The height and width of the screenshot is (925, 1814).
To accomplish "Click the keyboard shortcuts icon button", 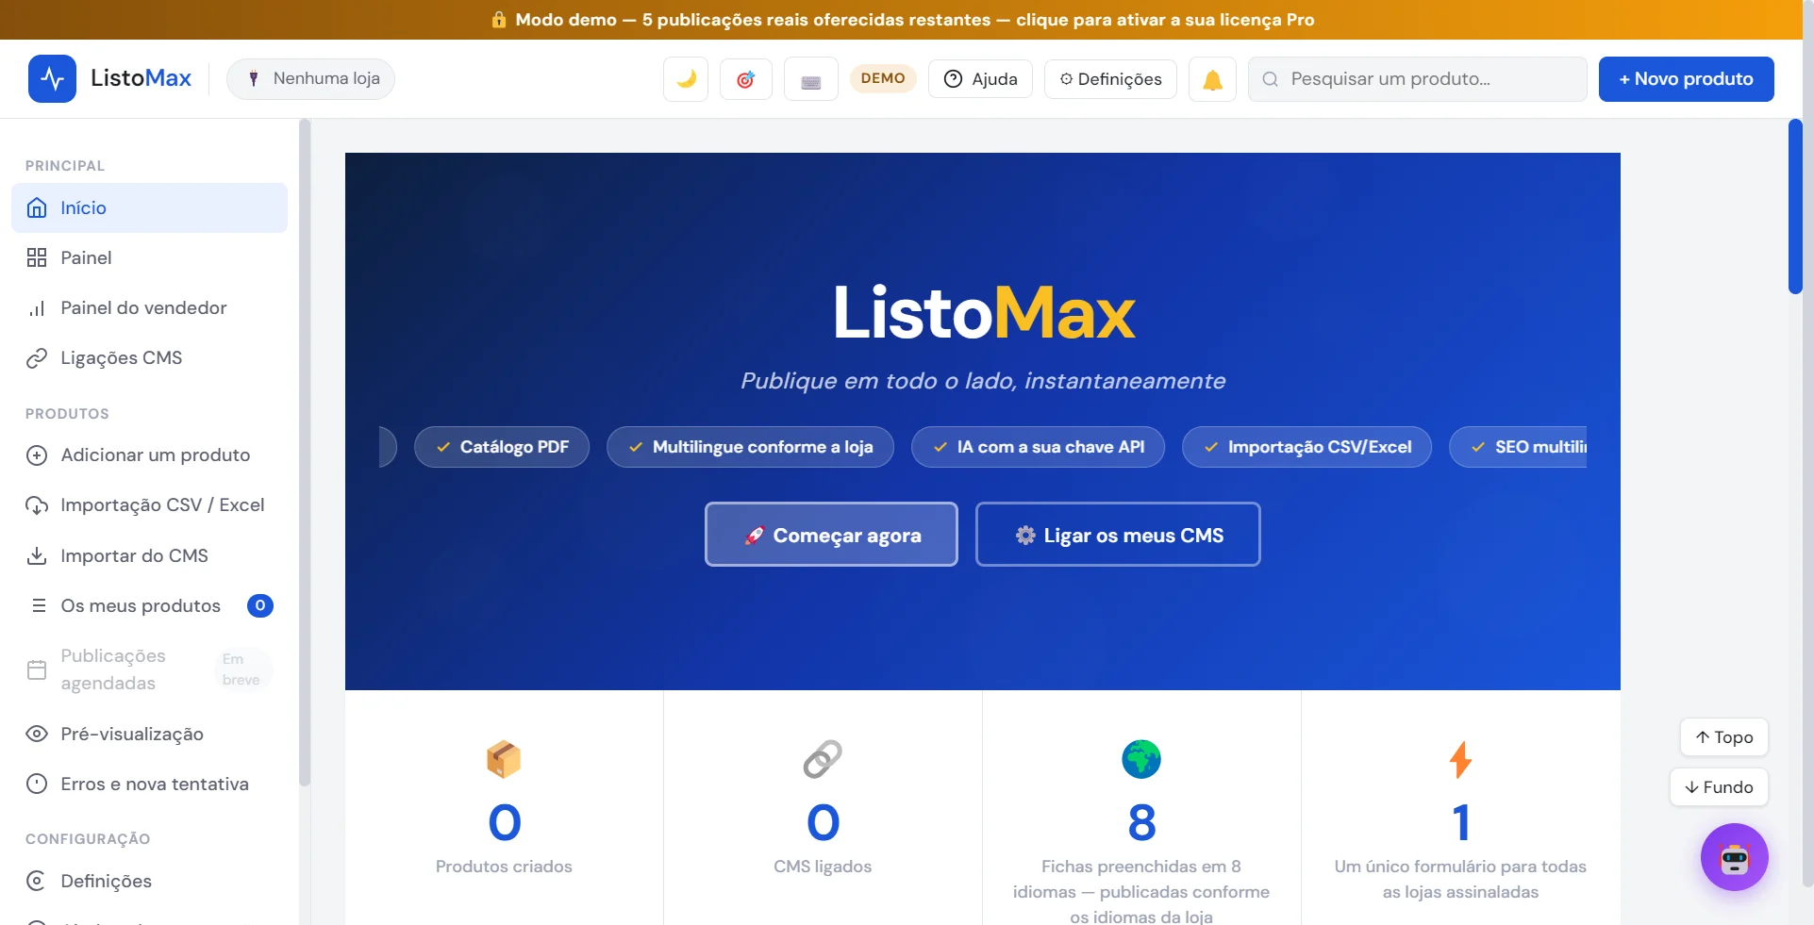I will [x=811, y=79].
